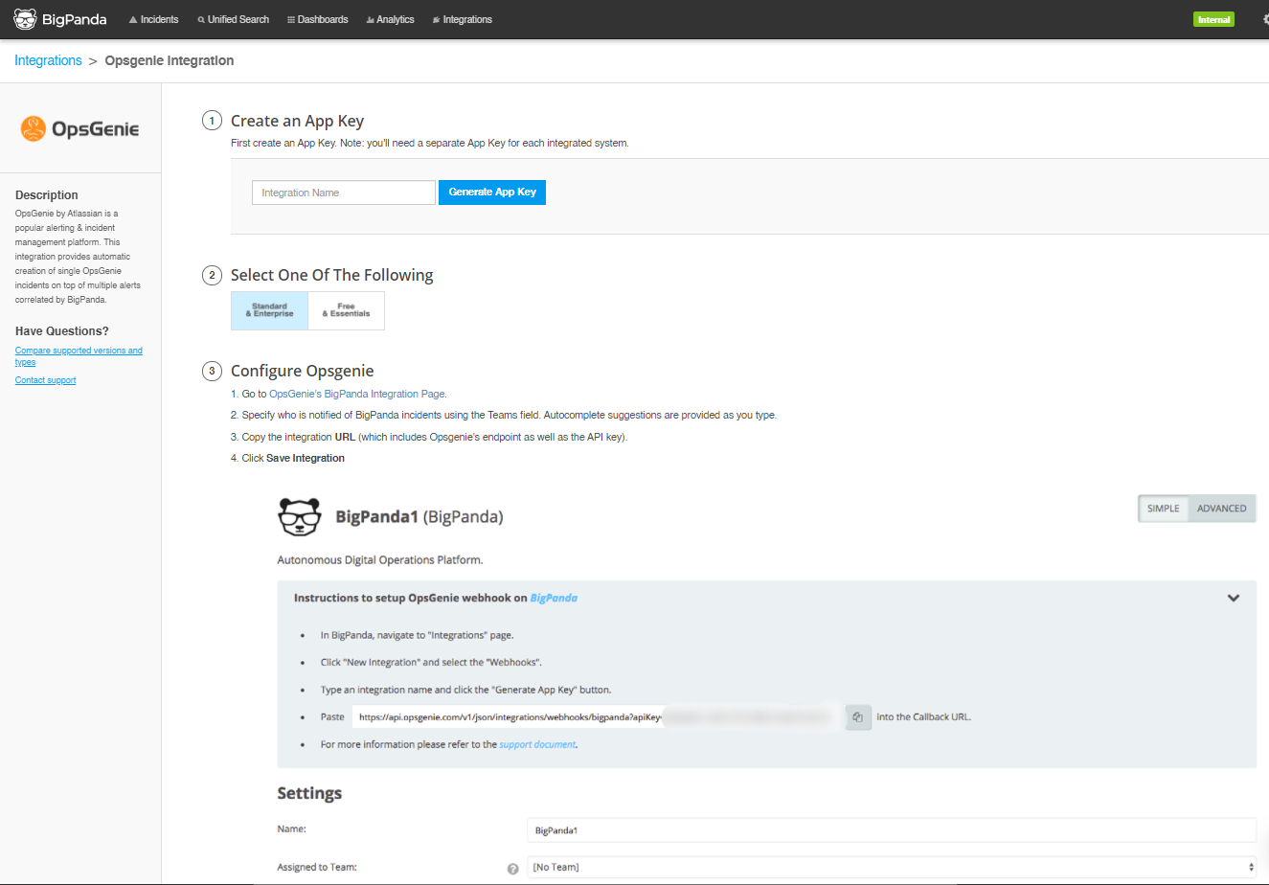This screenshot has height=885, width=1269.
Task: Select the Free & Essentials option
Action: (x=346, y=310)
